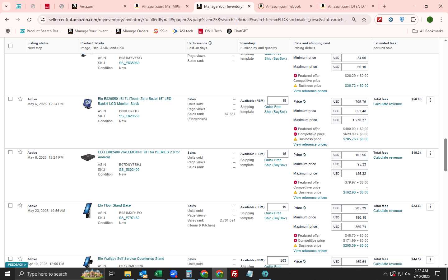Open the Manage Orders bookmark

132,31
